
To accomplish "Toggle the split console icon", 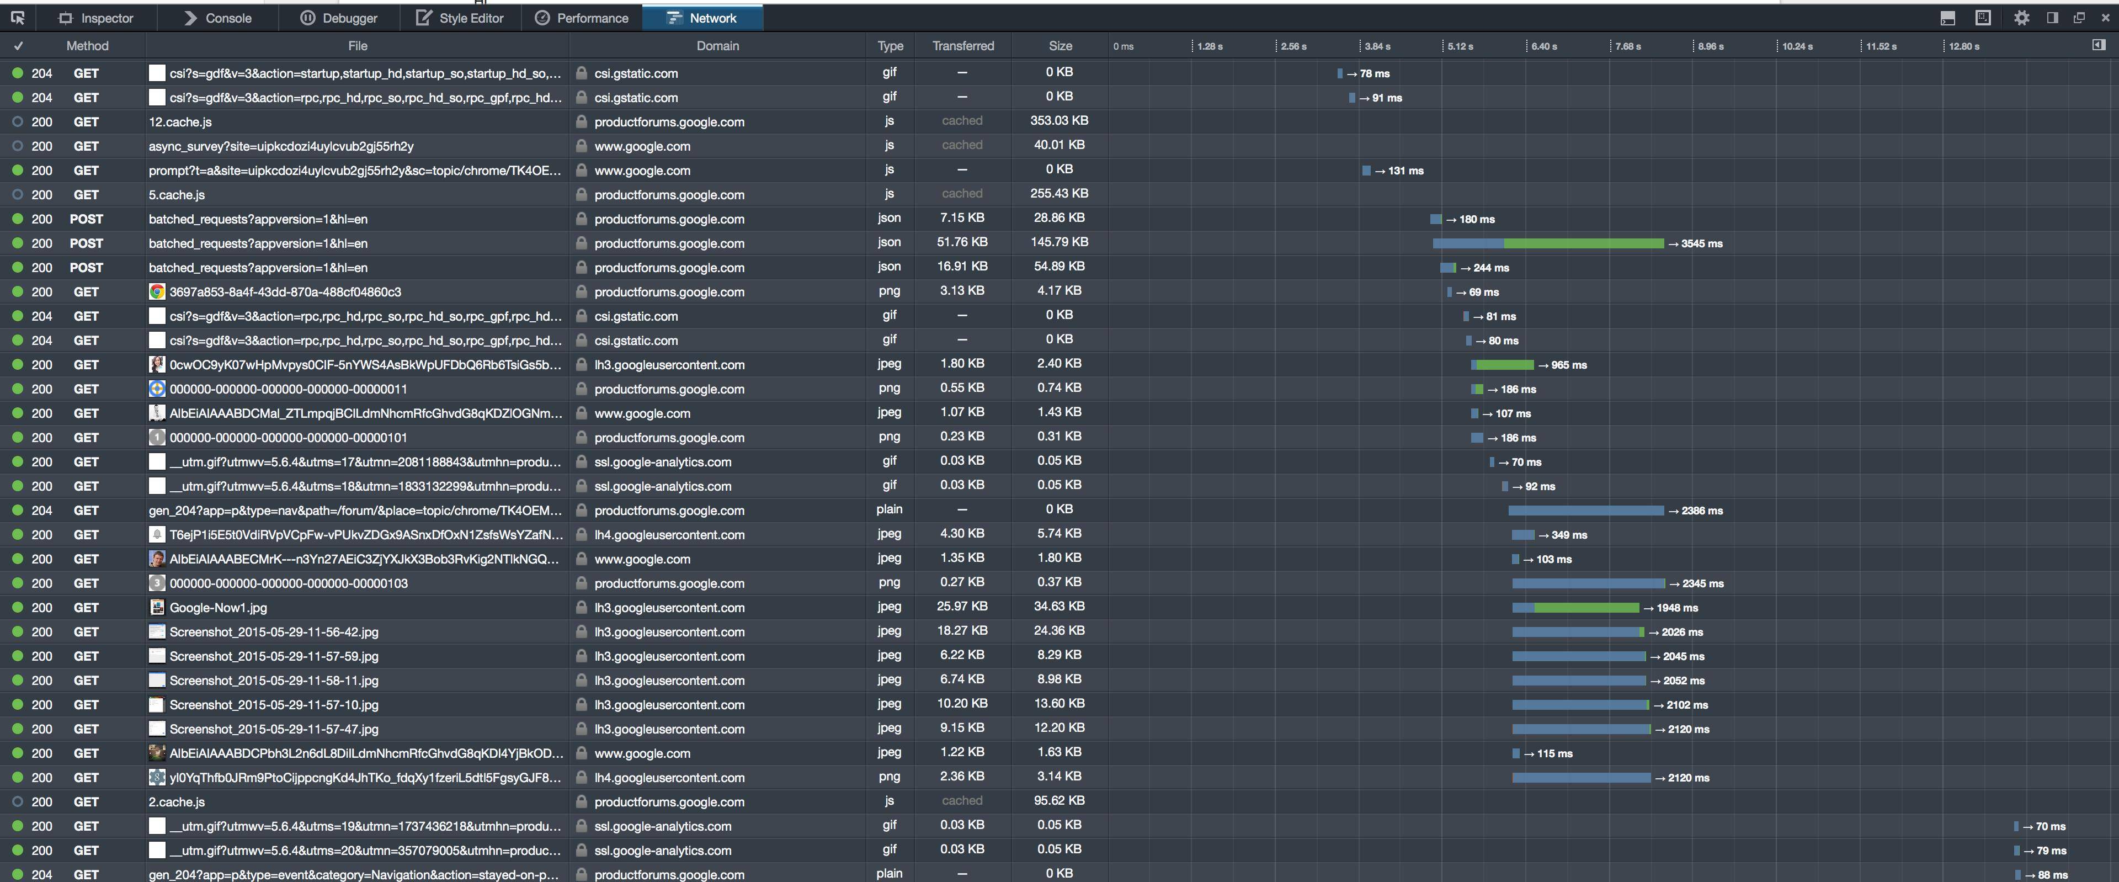I will tap(1947, 17).
